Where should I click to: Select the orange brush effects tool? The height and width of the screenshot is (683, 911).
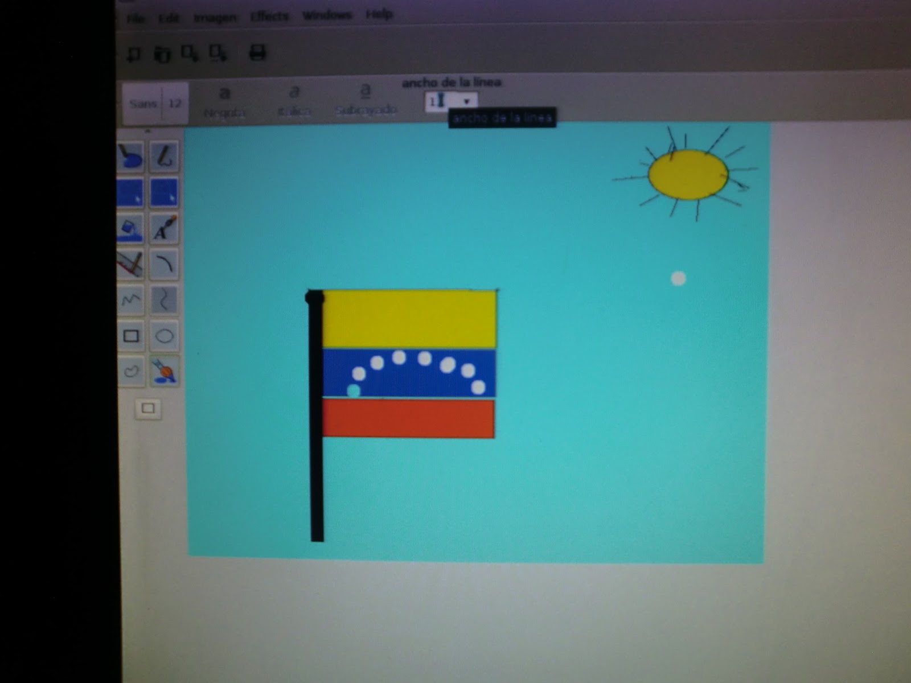point(164,371)
